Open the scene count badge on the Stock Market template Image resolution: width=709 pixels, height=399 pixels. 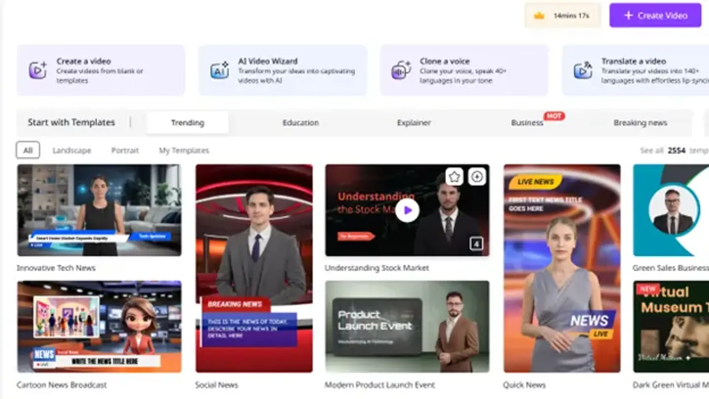point(476,243)
